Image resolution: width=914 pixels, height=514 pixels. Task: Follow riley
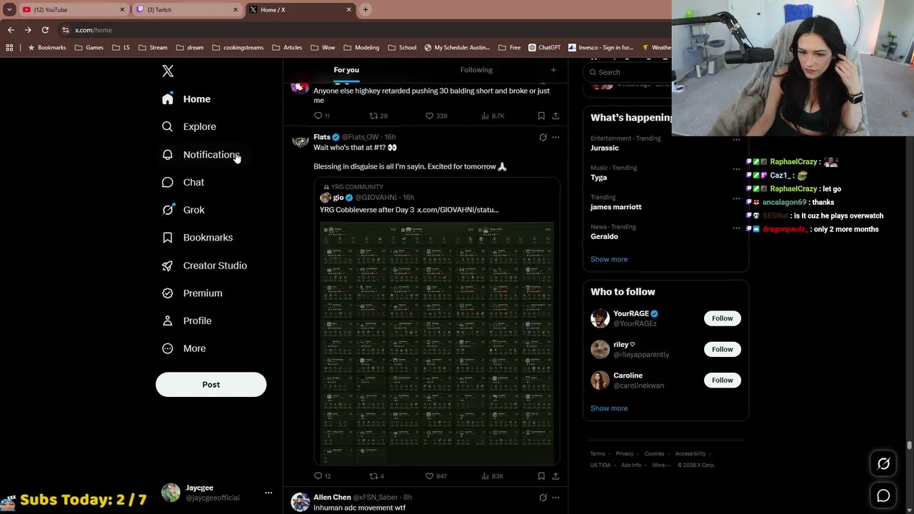pyautogui.click(x=722, y=349)
